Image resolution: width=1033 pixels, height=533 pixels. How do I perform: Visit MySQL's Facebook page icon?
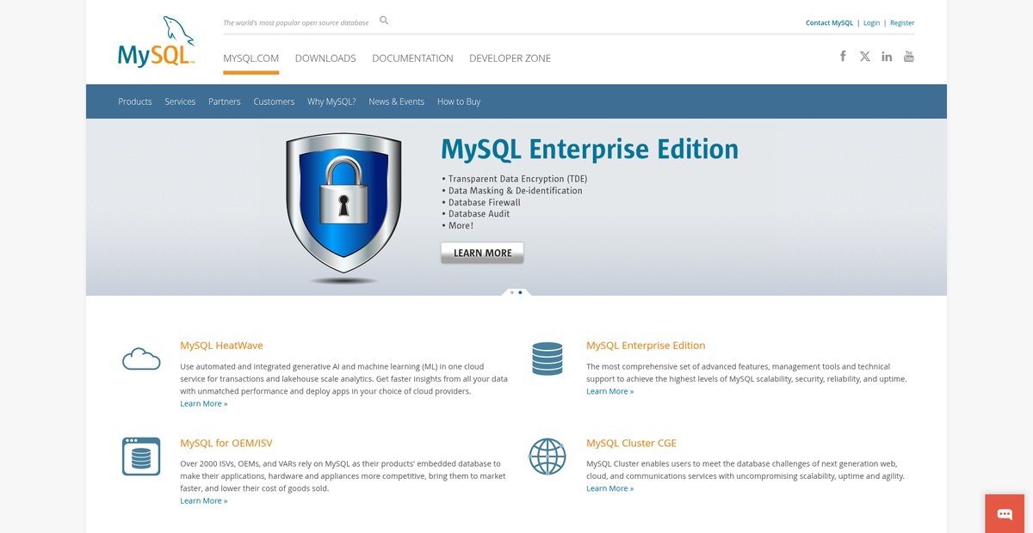pyautogui.click(x=843, y=56)
